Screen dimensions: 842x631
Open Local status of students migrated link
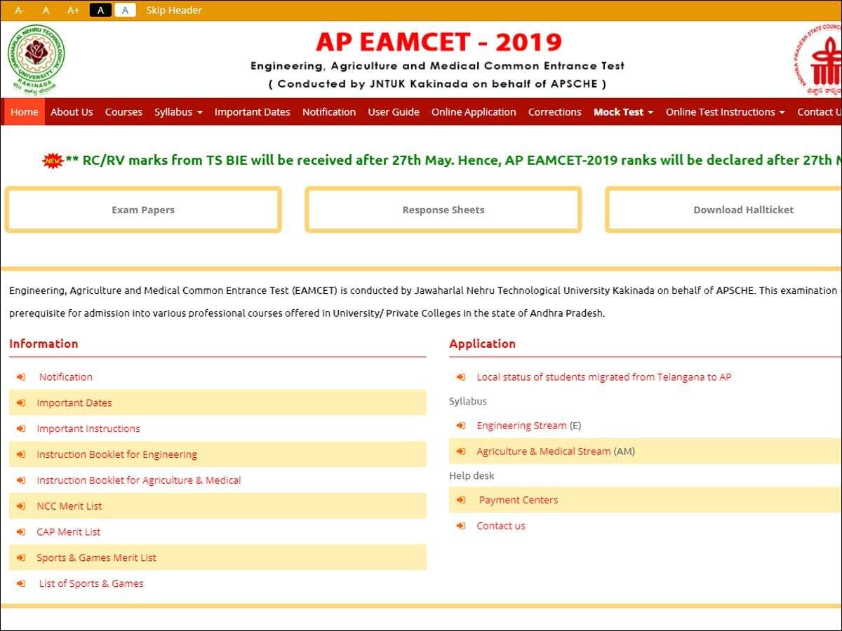point(604,377)
